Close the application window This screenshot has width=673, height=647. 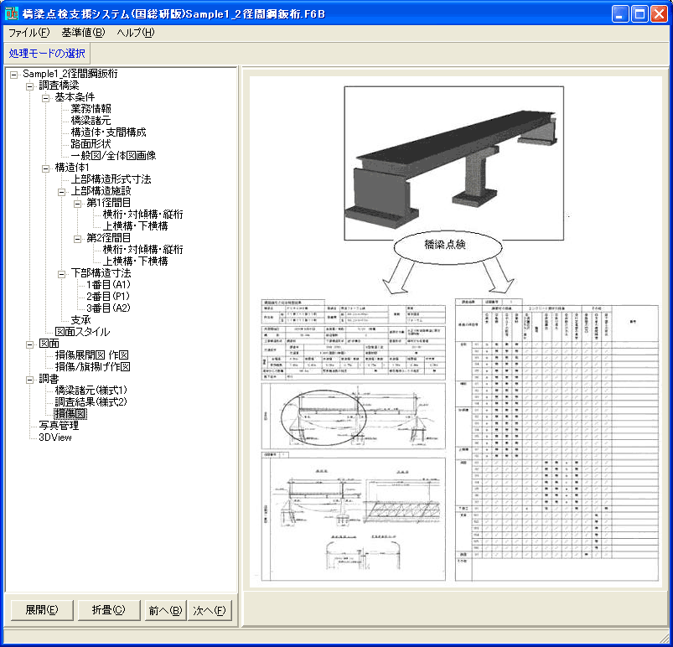tap(660, 14)
